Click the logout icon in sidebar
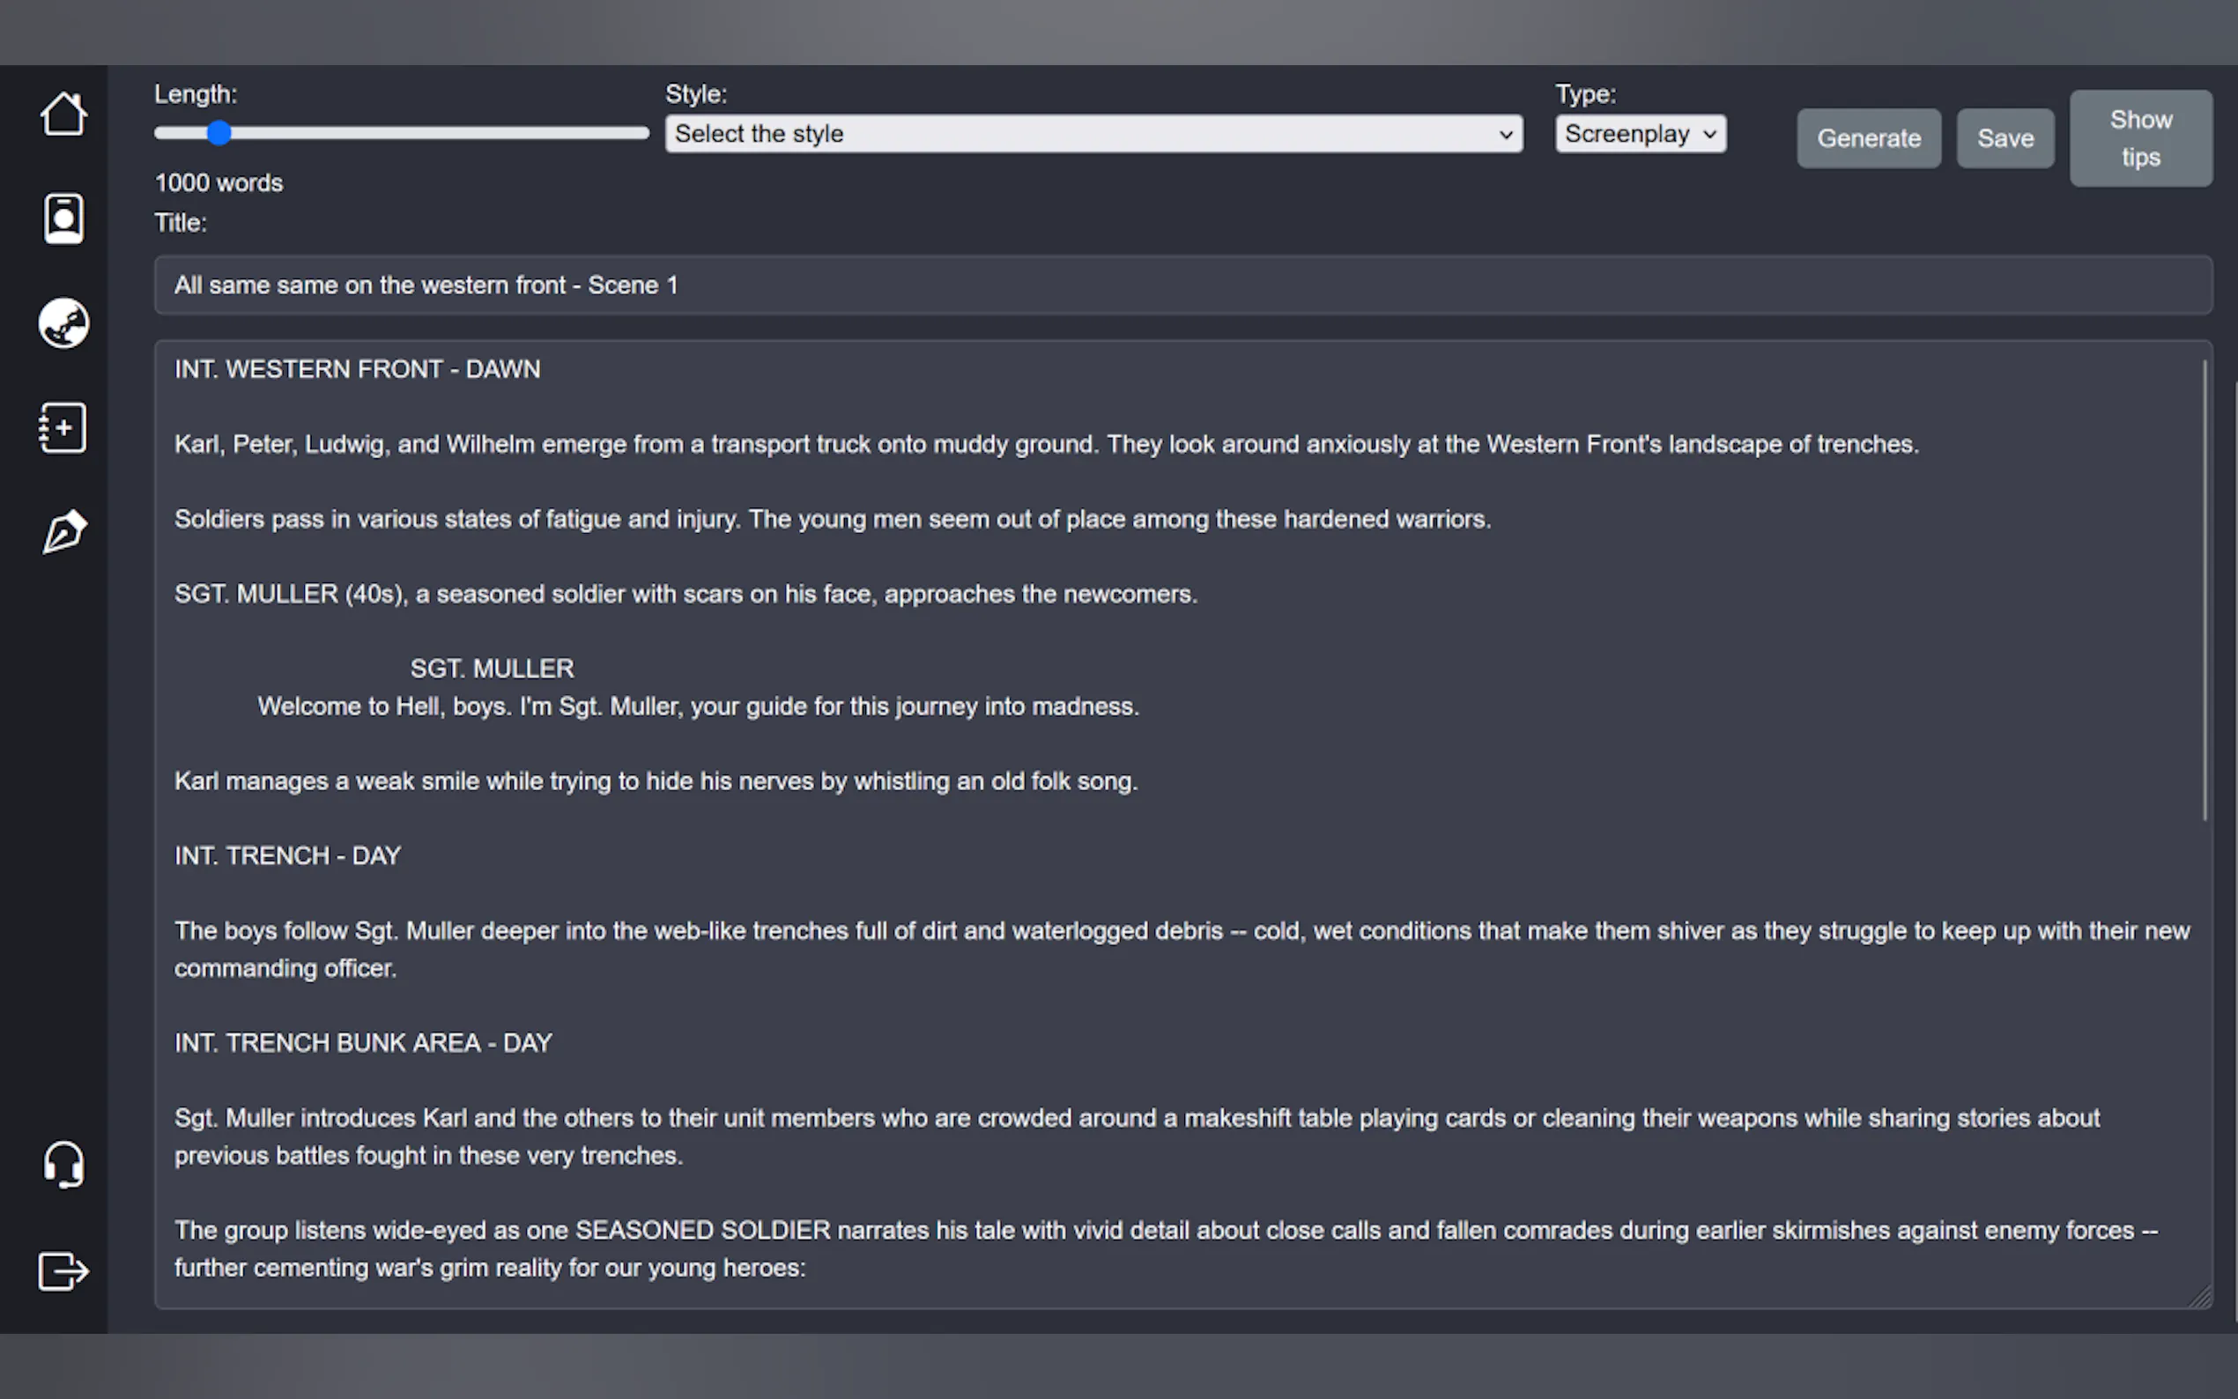The height and width of the screenshot is (1399, 2238). [63, 1269]
